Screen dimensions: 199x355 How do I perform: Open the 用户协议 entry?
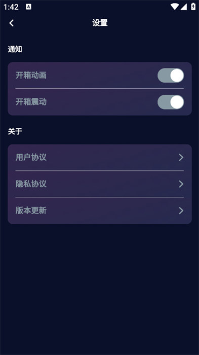coord(100,157)
